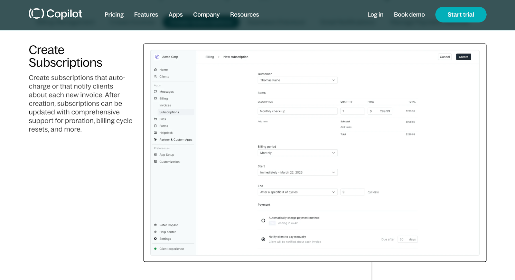Click the Billing breadcrumb link
The height and width of the screenshot is (280, 515).
(210, 57)
